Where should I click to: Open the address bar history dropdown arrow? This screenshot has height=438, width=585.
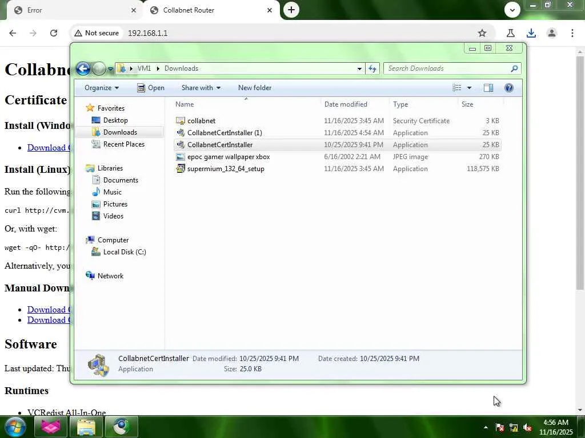click(x=359, y=68)
